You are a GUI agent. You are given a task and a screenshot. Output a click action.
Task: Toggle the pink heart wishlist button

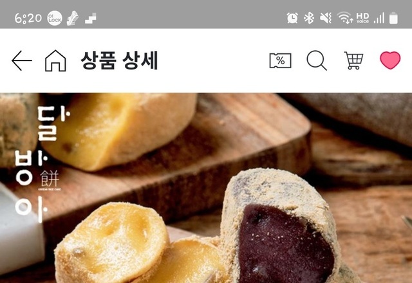click(390, 60)
